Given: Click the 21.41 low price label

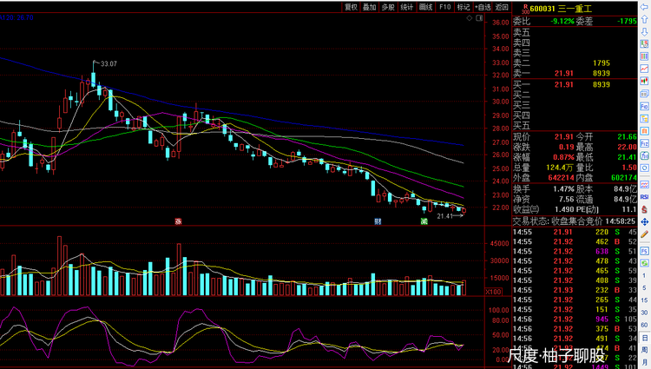Looking at the screenshot, I should [444, 216].
